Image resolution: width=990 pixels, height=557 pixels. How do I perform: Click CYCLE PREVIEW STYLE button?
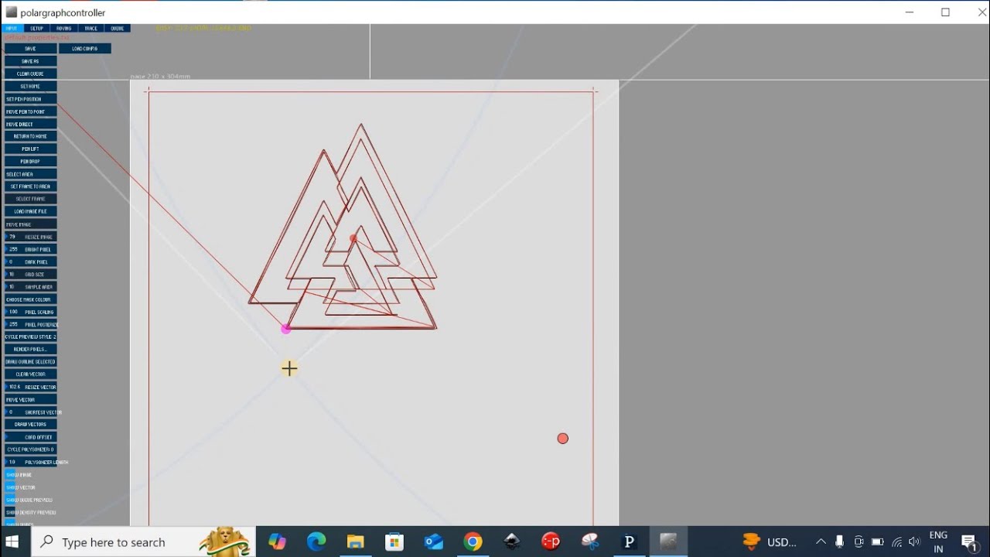[x=30, y=337]
